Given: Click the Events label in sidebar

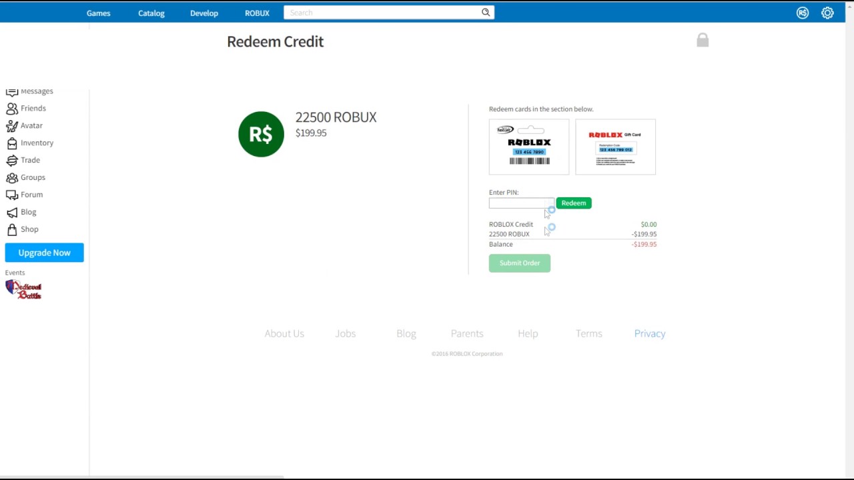Looking at the screenshot, I should [x=15, y=273].
